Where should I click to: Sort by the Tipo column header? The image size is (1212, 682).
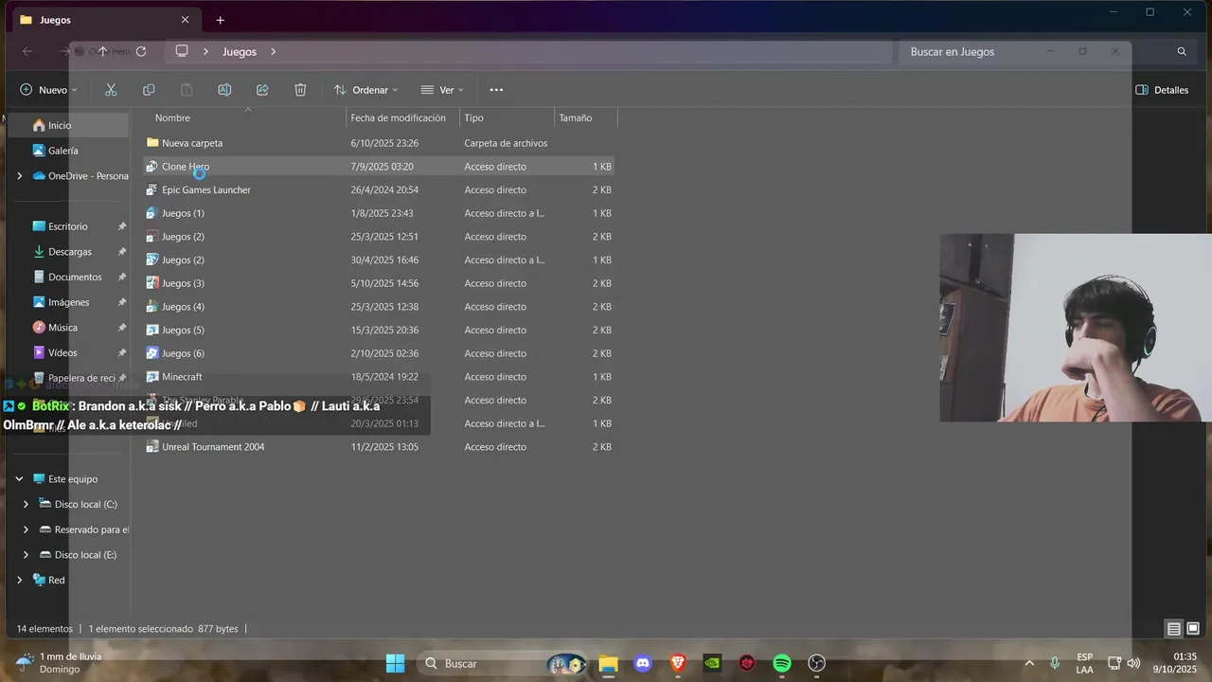507,117
